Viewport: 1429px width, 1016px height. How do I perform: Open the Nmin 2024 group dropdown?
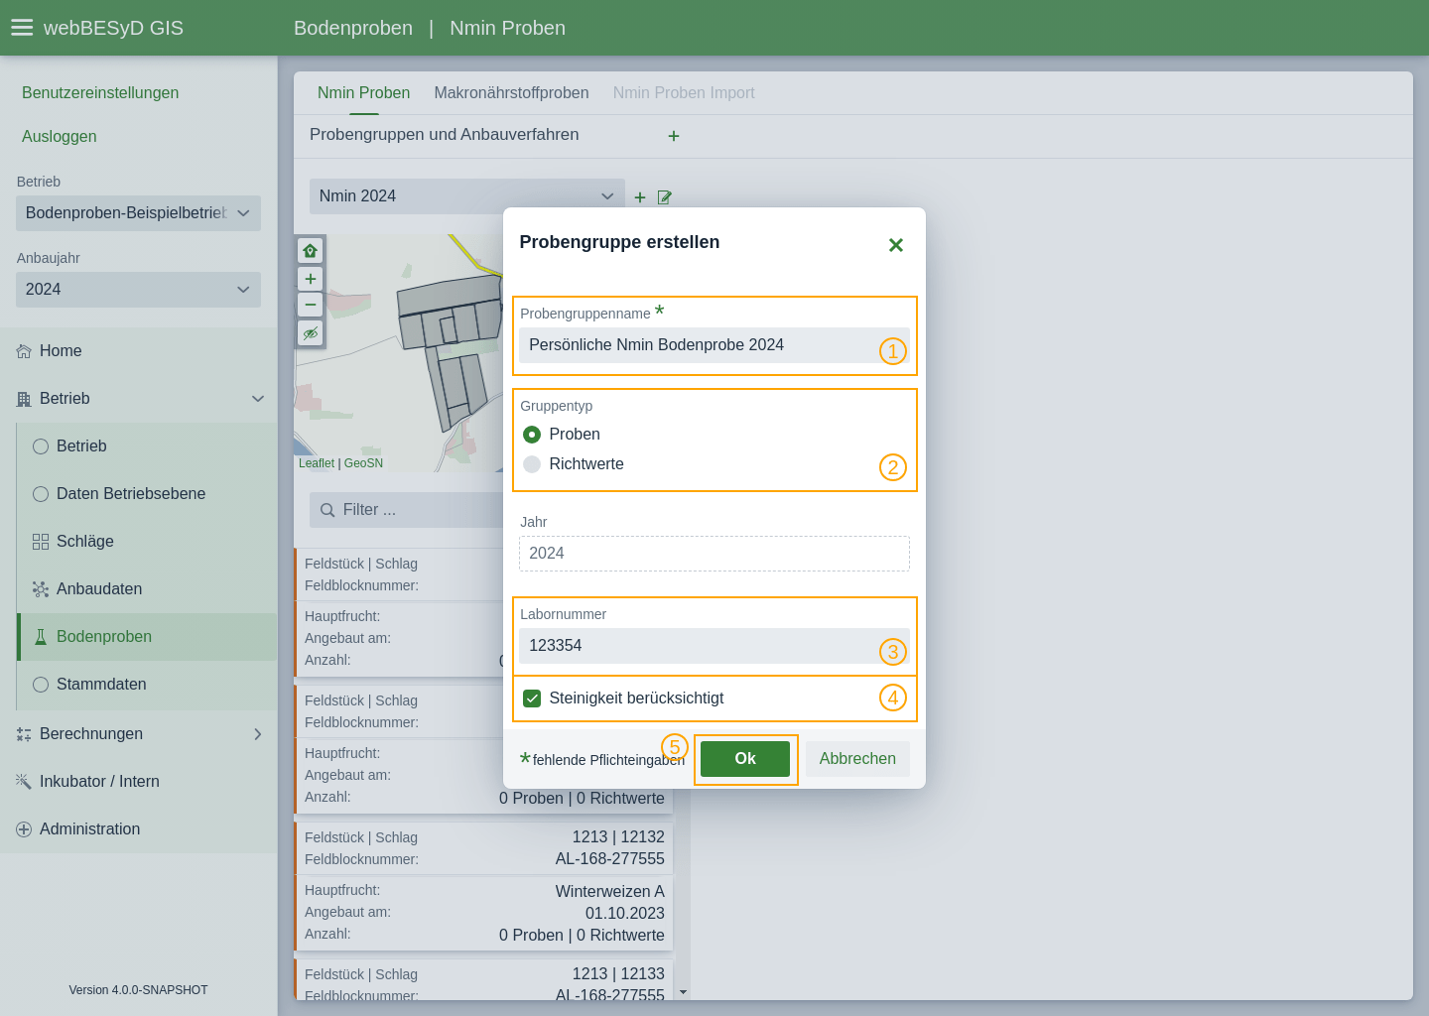467,196
